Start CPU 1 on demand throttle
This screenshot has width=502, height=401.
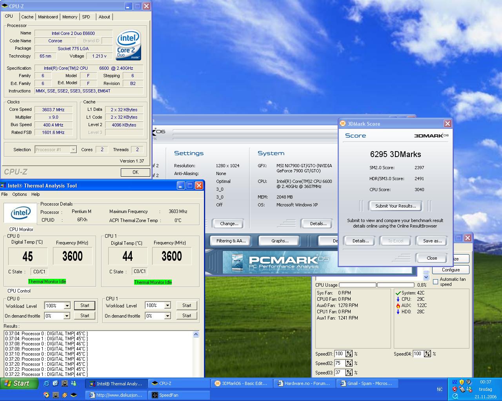coord(187,316)
